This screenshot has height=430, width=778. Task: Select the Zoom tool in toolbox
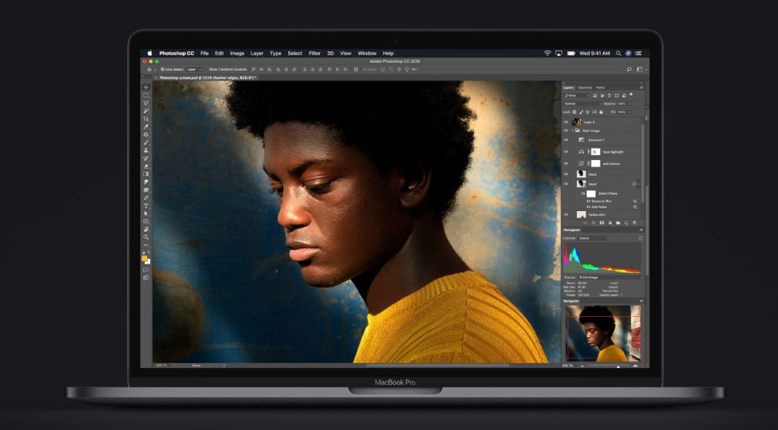(146, 238)
